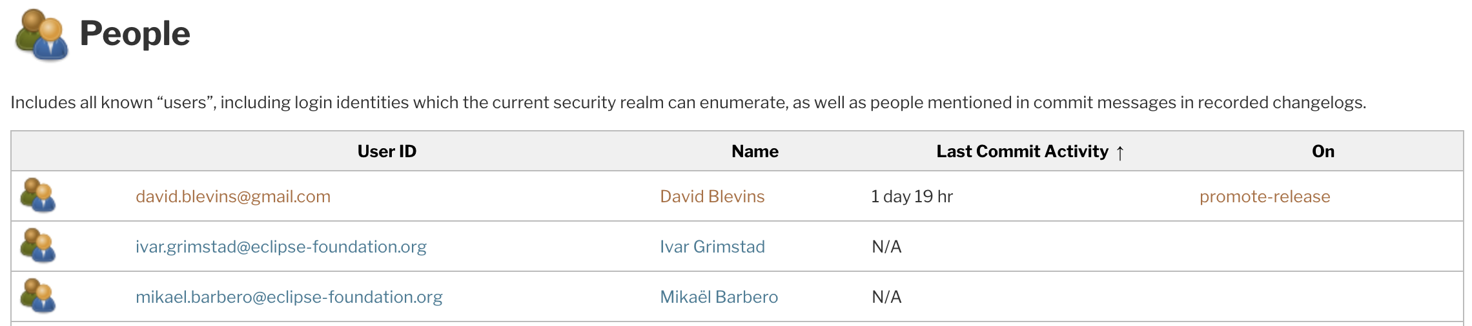Open the david.blevins@gmail.com user ID link

point(233,197)
